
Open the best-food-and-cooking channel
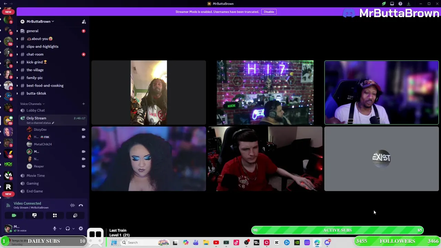coord(45,85)
